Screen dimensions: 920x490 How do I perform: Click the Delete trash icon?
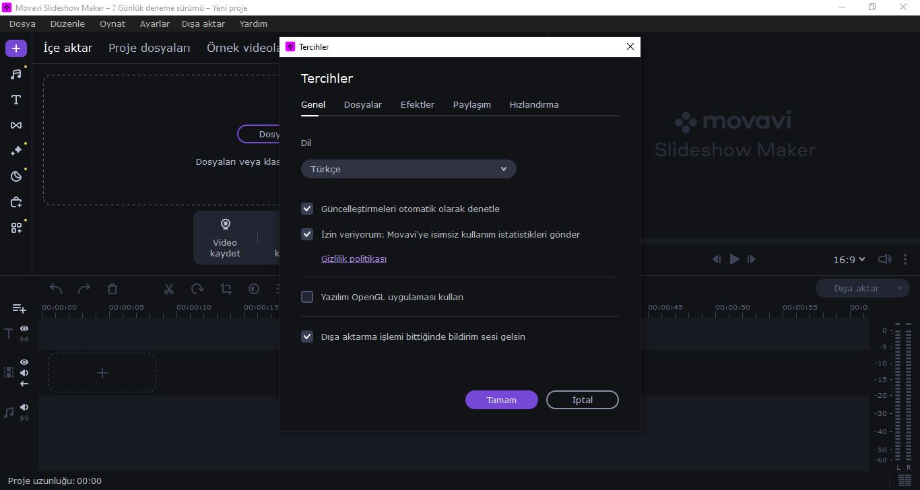coord(112,289)
